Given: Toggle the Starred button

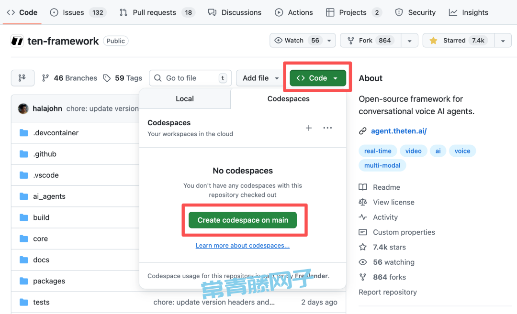Looking at the screenshot, I should (x=459, y=41).
